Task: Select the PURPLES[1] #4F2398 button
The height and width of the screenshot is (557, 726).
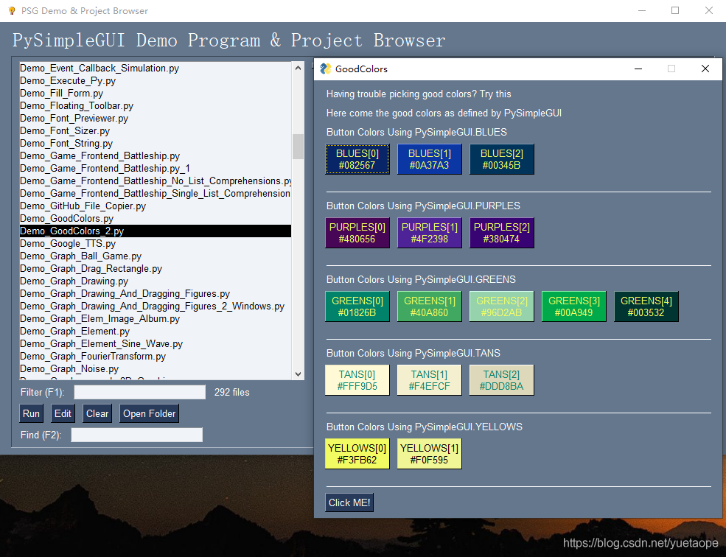Action: [429, 233]
